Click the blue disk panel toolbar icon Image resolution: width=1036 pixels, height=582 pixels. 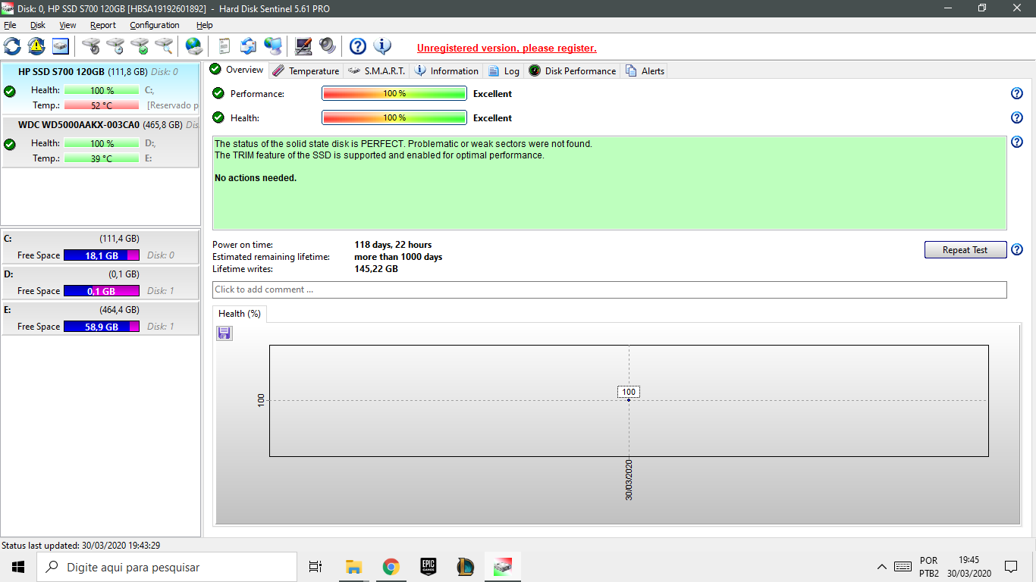click(61, 46)
